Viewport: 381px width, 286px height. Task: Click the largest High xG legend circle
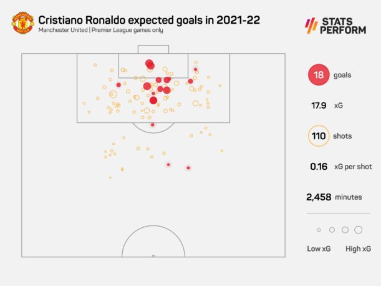coord(358,230)
